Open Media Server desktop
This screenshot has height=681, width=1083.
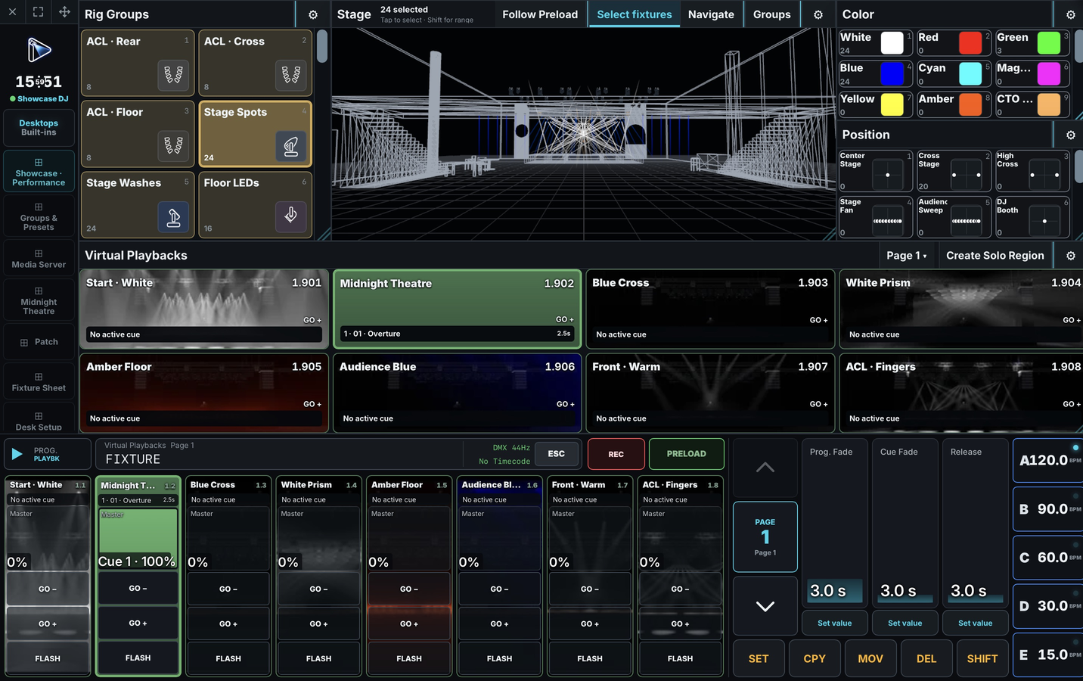(x=39, y=259)
